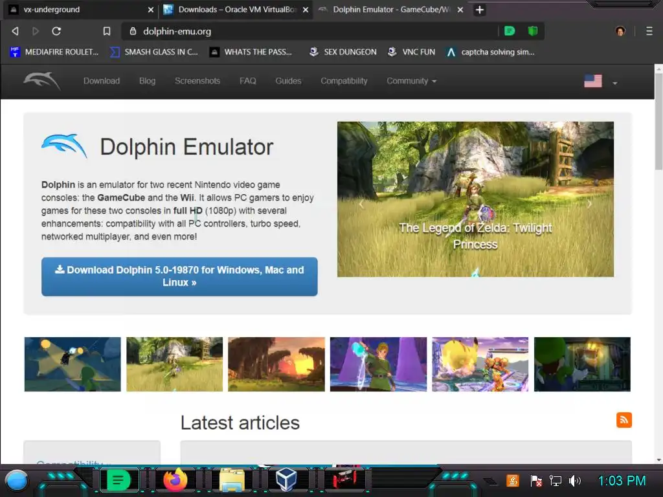Open a new browser tab
This screenshot has height=497, width=663.
[x=480, y=10]
